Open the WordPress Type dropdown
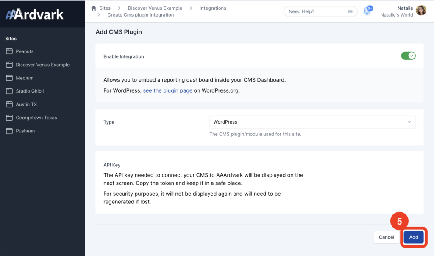434x256 pixels. click(312, 122)
